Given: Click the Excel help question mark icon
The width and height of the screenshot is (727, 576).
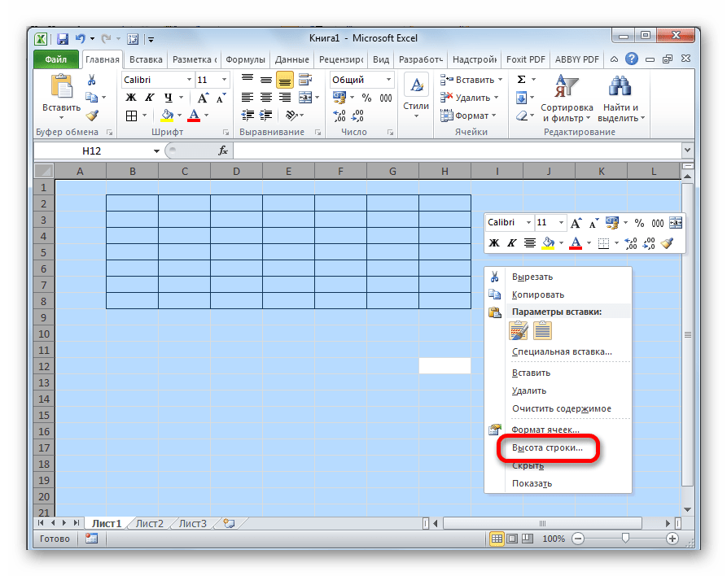Looking at the screenshot, I should tap(632, 59).
